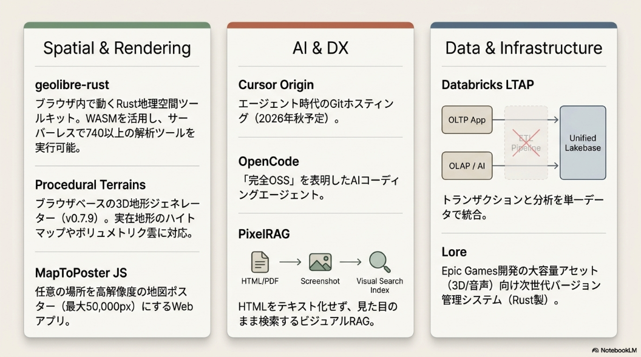
Task: Click the crossed-out ETL Pipeline box
Action: tap(526, 143)
